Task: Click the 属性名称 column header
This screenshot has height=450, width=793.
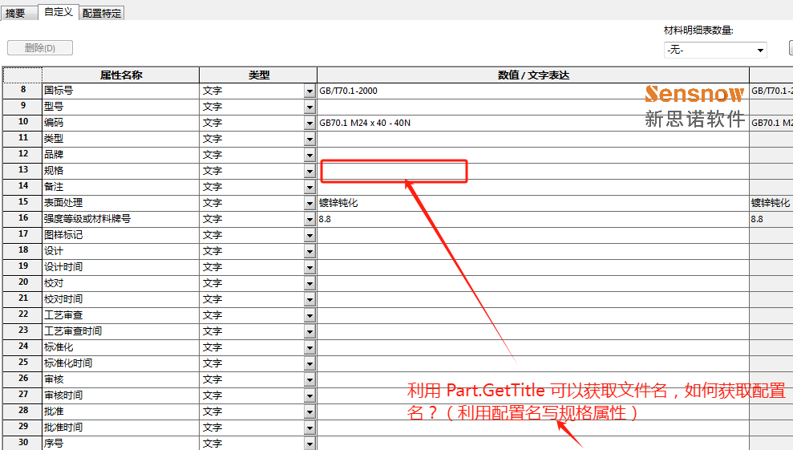Action: click(x=120, y=75)
